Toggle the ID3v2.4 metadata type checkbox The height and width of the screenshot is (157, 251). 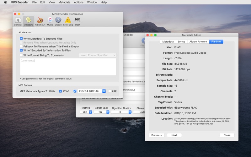point(75,91)
